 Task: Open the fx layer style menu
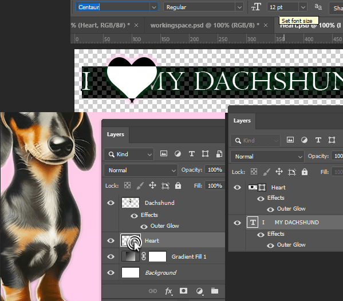[168, 291]
